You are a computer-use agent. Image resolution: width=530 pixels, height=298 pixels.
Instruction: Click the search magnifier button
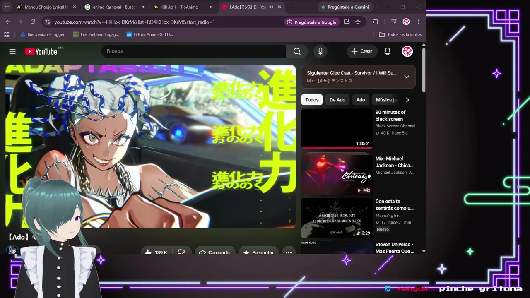(x=297, y=51)
